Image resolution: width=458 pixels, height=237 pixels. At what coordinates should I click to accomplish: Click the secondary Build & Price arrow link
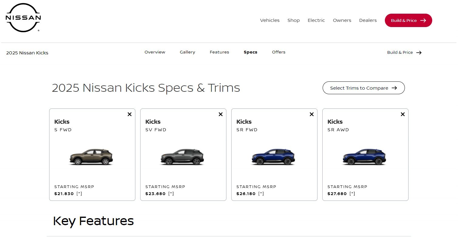404,53
